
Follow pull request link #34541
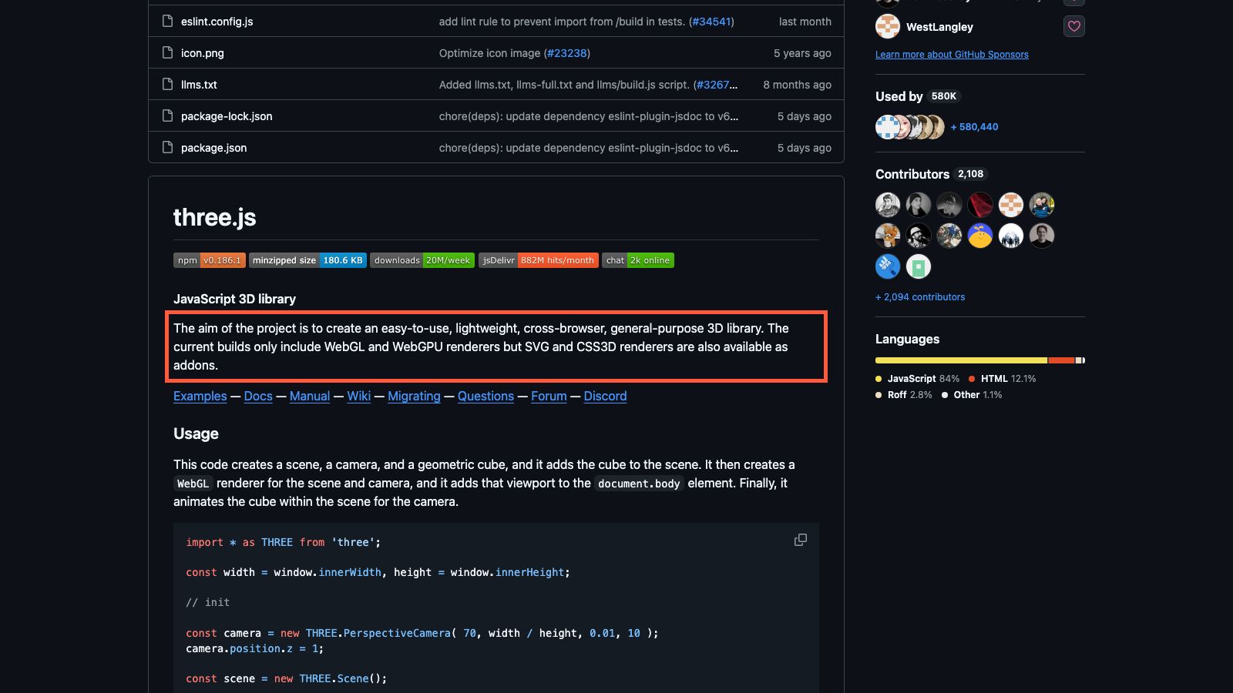tap(711, 22)
